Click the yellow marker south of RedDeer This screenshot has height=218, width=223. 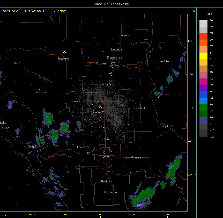pos(110,73)
